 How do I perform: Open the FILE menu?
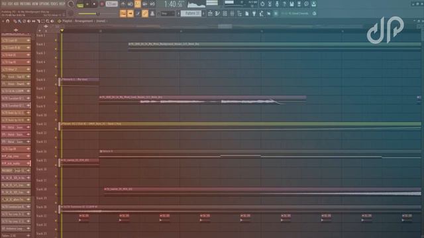4,4
